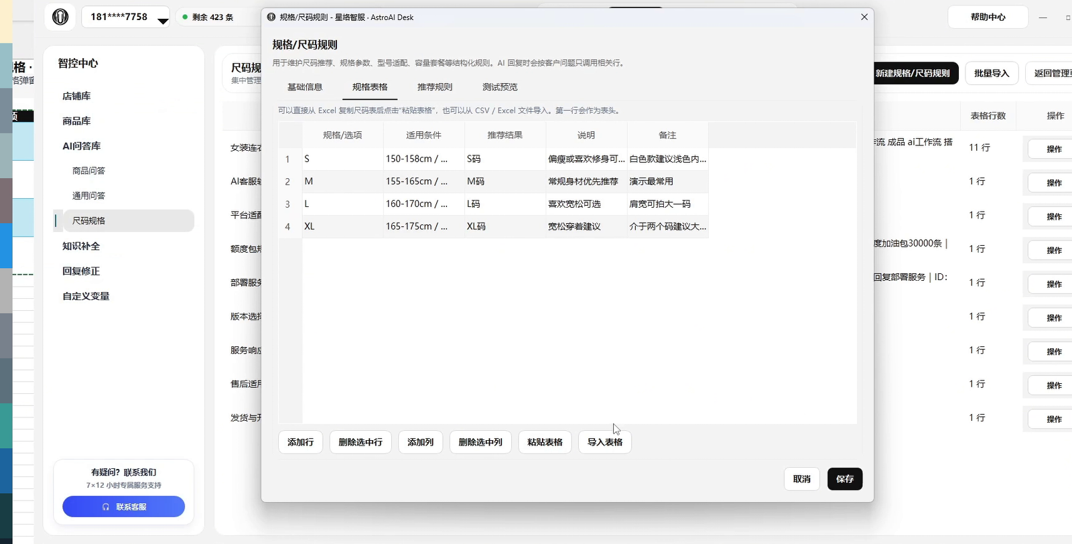1072x544 pixels.
Task: Click the 160-170cm condition cell
Action: [423, 204]
